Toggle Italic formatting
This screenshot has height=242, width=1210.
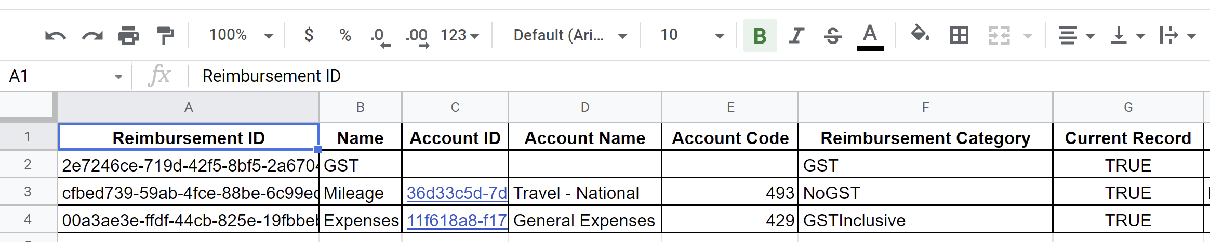(796, 35)
